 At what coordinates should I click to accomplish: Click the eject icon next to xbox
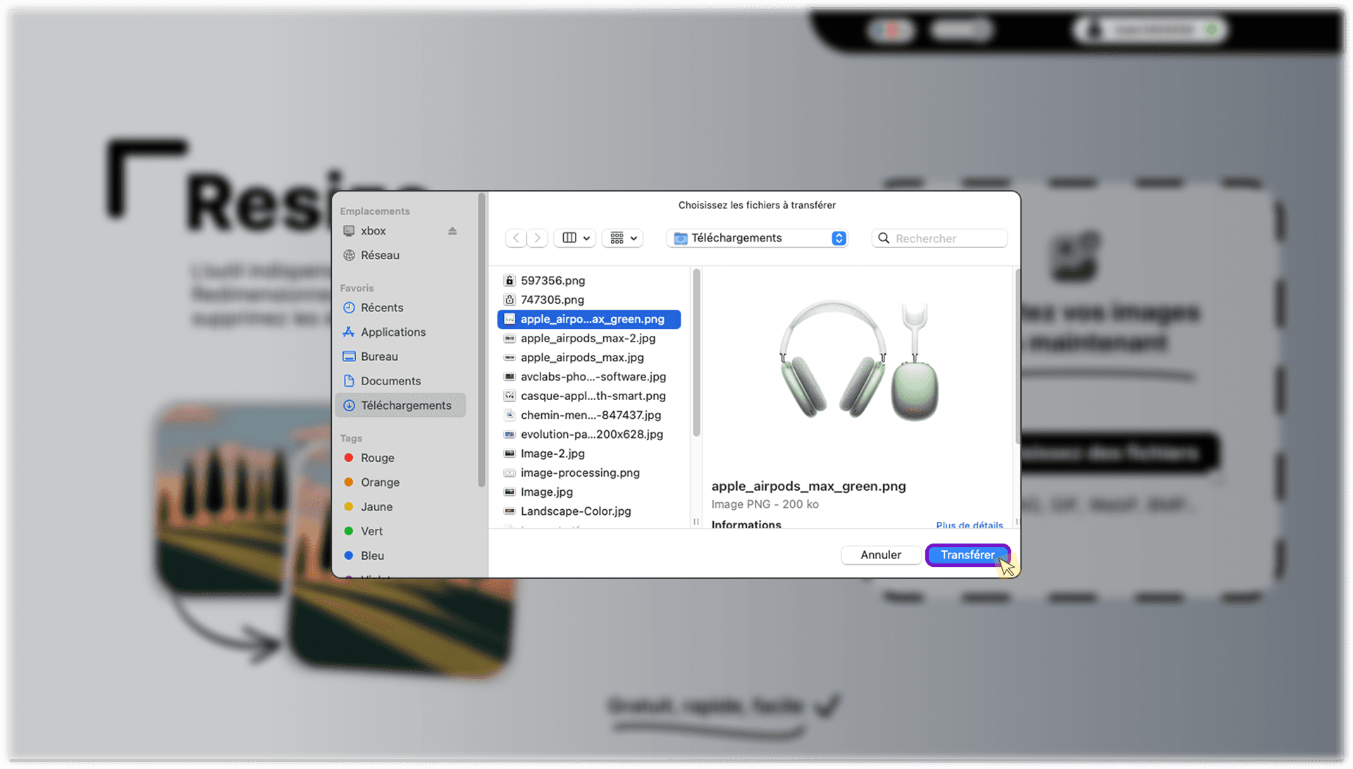point(452,231)
